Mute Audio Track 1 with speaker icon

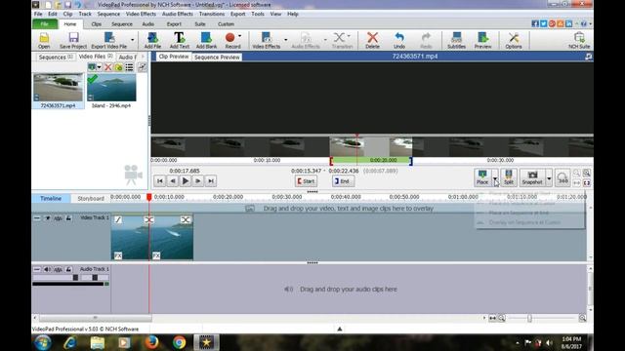(x=47, y=269)
